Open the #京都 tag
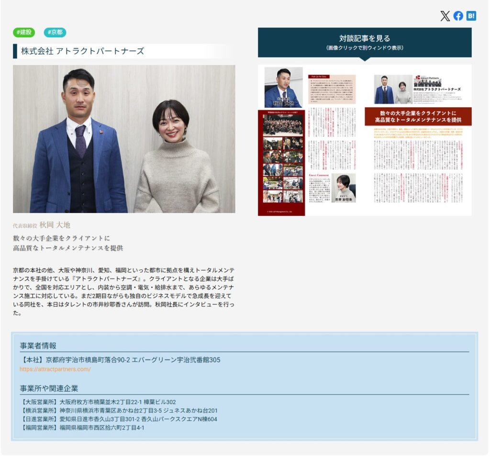Viewport: 490px width, 461px height. point(55,32)
